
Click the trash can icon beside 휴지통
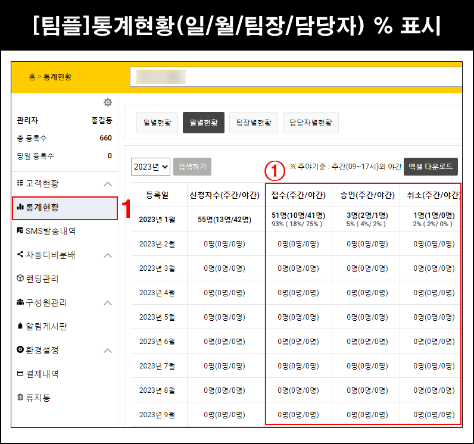(20, 398)
